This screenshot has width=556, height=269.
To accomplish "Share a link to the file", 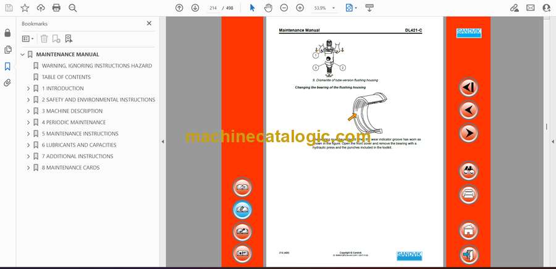I will tap(514, 8).
